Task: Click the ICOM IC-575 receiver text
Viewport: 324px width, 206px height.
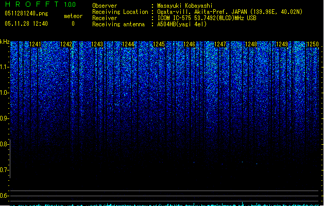Action: 207,18
